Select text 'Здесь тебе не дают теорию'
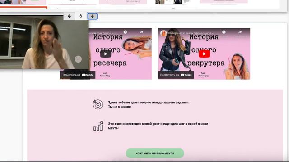This screenshot has width=289, height=162. coord(130,103)
